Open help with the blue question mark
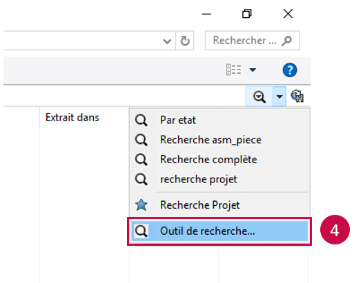354x283 pixels. tap(290, 70)
